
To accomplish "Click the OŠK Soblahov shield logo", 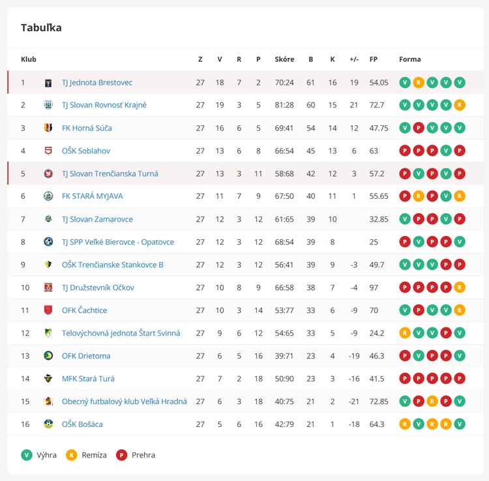I will click(48, 151).
